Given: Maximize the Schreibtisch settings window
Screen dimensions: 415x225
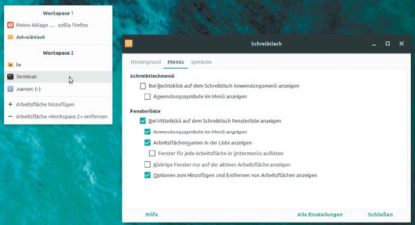Looking at the screenshot, I should tap(388, 44).
